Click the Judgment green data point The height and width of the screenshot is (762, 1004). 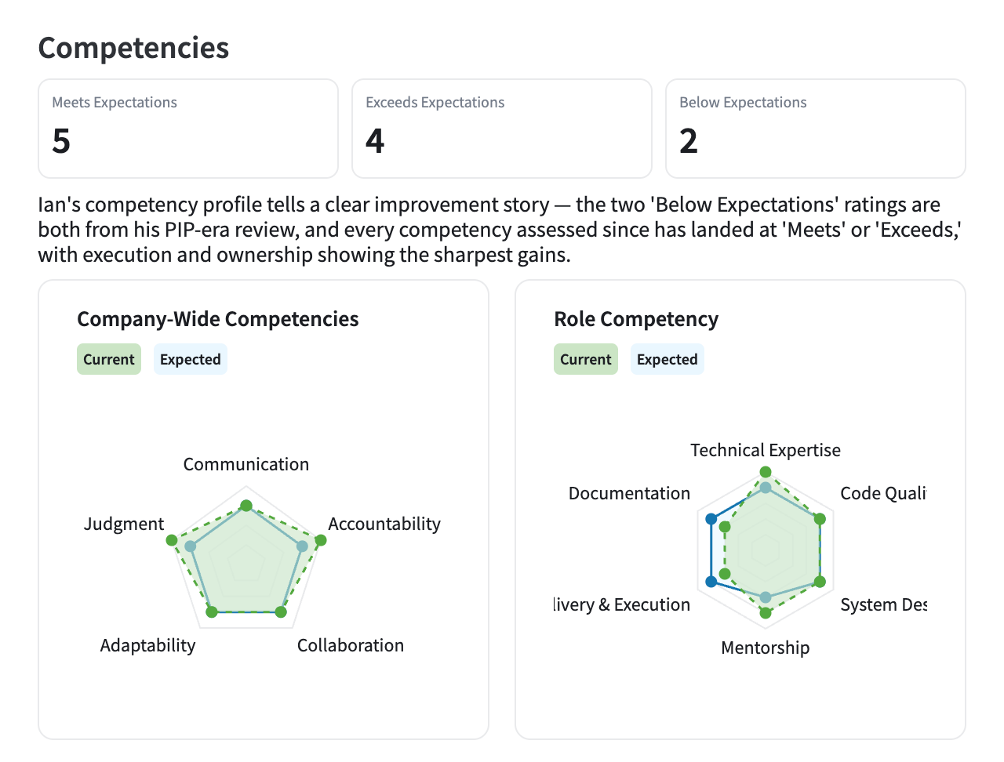[172, 540]
